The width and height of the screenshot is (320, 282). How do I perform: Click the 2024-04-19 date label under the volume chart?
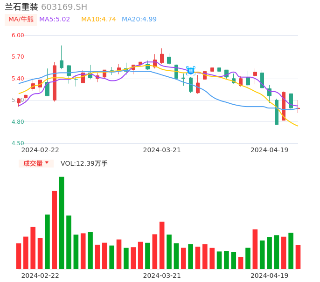coord(270,275)
